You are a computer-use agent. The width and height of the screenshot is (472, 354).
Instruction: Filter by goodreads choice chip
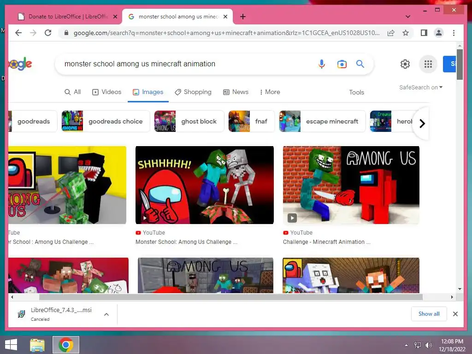point(106,121)
